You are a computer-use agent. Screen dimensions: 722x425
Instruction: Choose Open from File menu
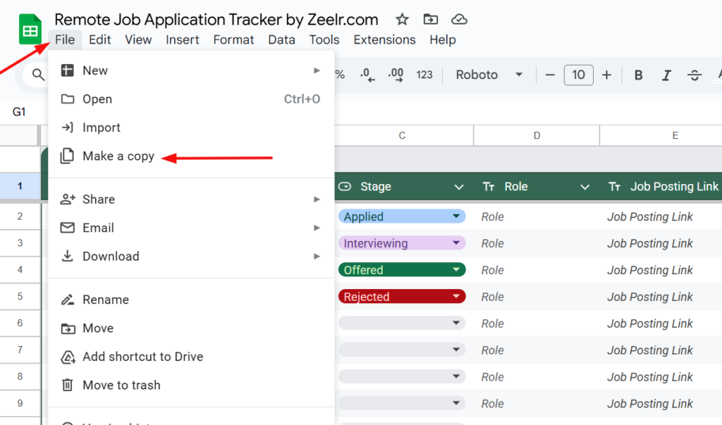point(191,99)
